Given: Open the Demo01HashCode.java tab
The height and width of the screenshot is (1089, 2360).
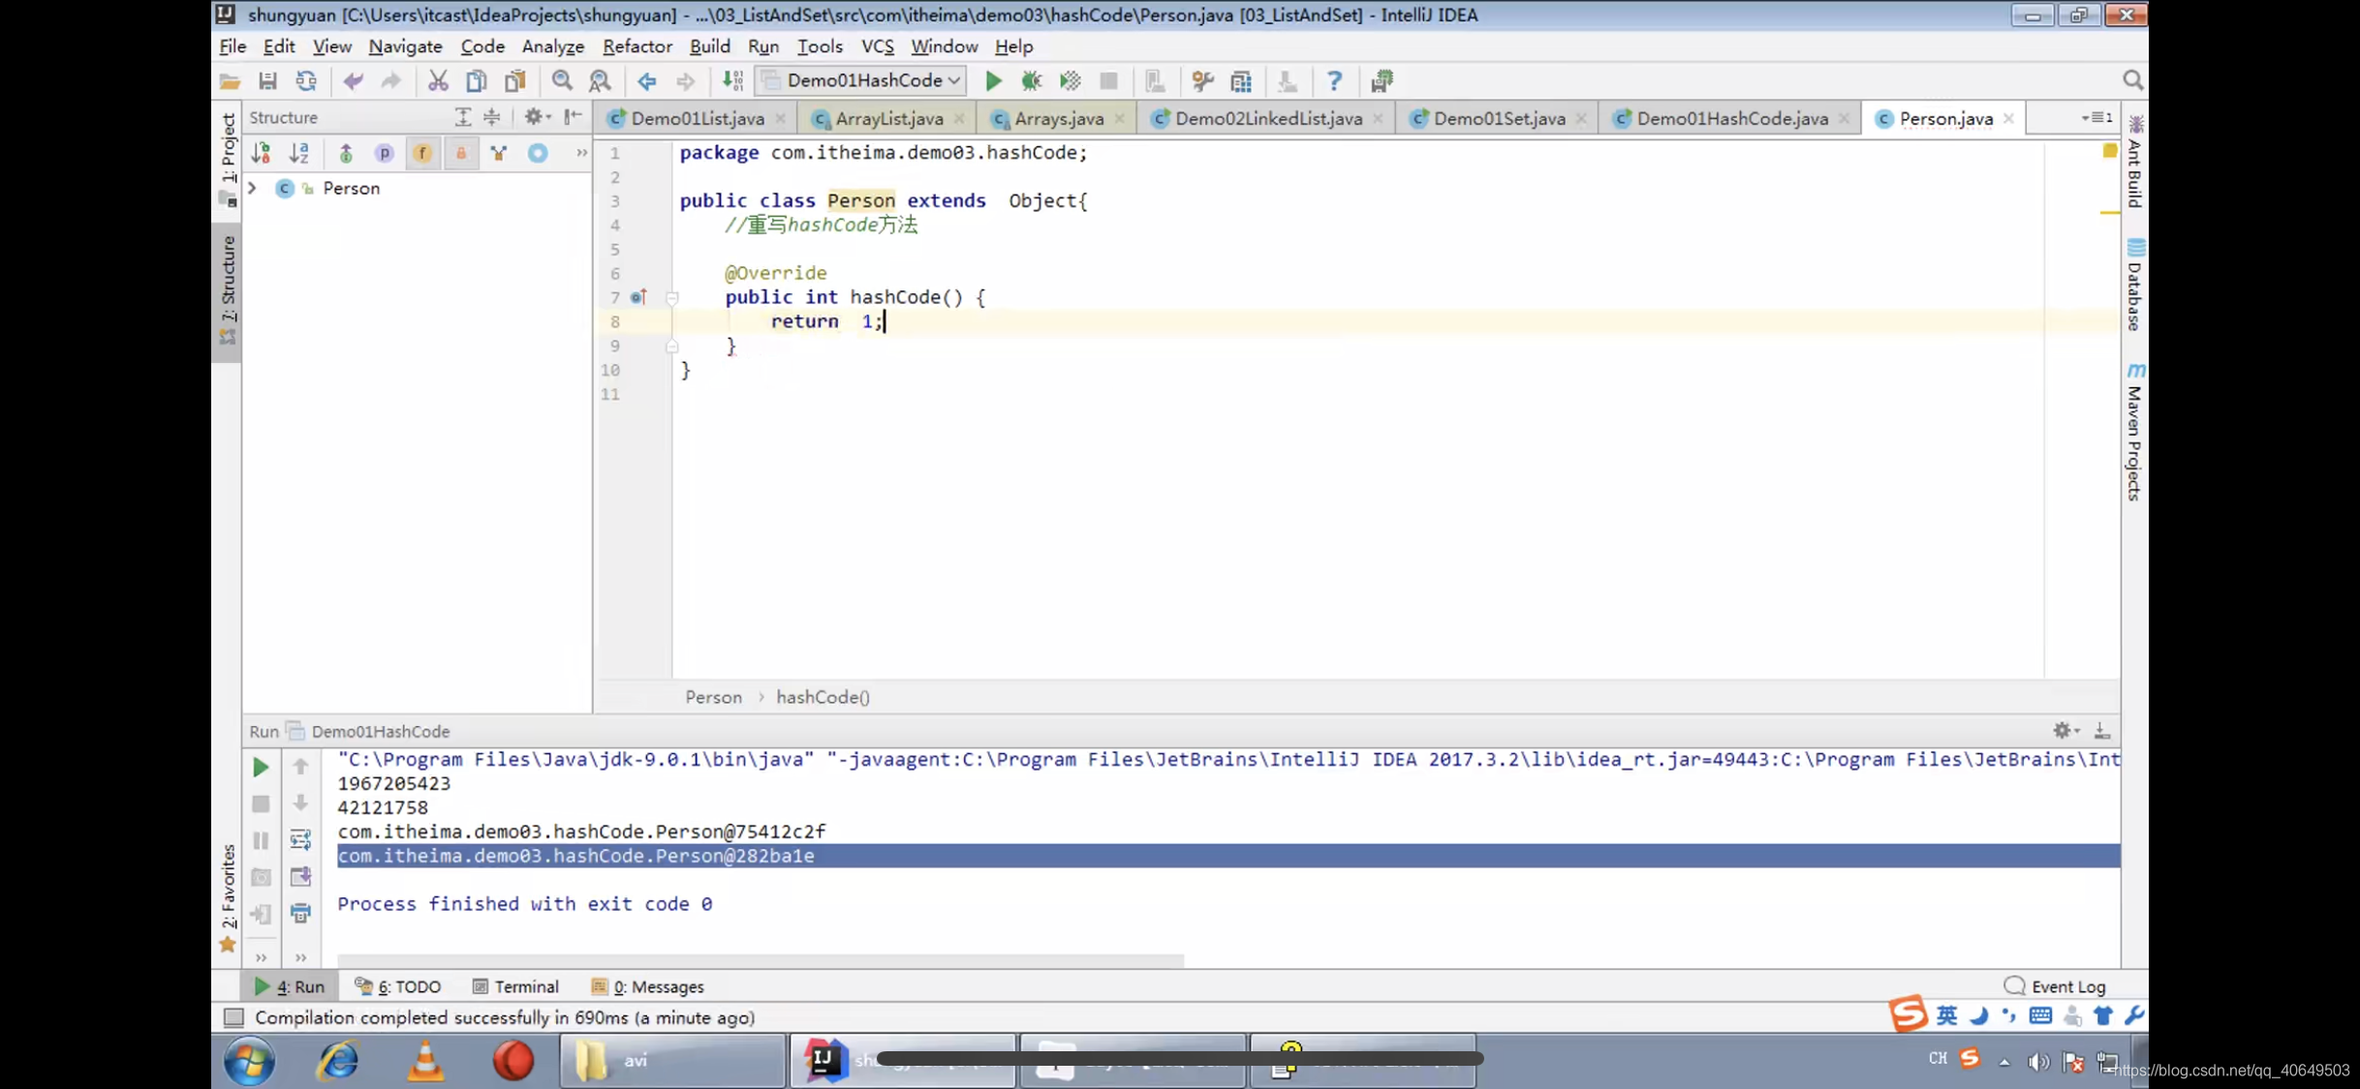Looking at the screenshot, I should [x=1729, y=117].
